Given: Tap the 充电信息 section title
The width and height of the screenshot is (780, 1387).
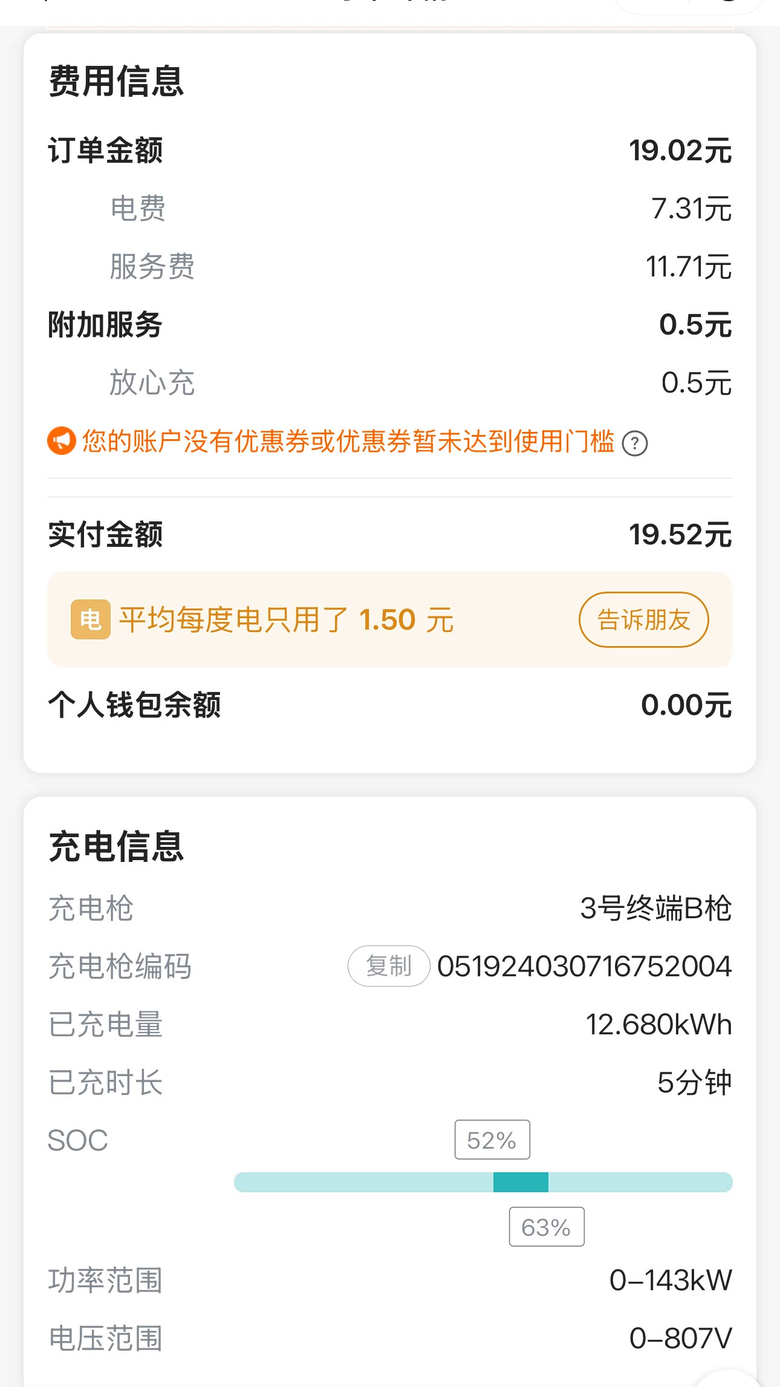Looking at the screenshot, I should tap(116, 846).
